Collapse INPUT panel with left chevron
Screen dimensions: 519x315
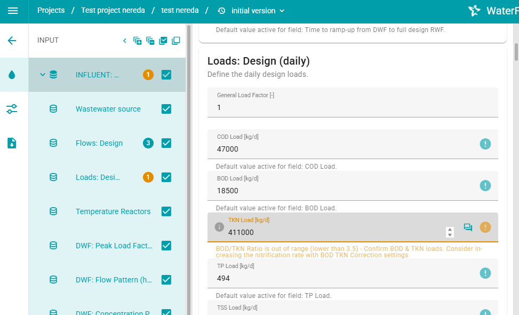124,41
